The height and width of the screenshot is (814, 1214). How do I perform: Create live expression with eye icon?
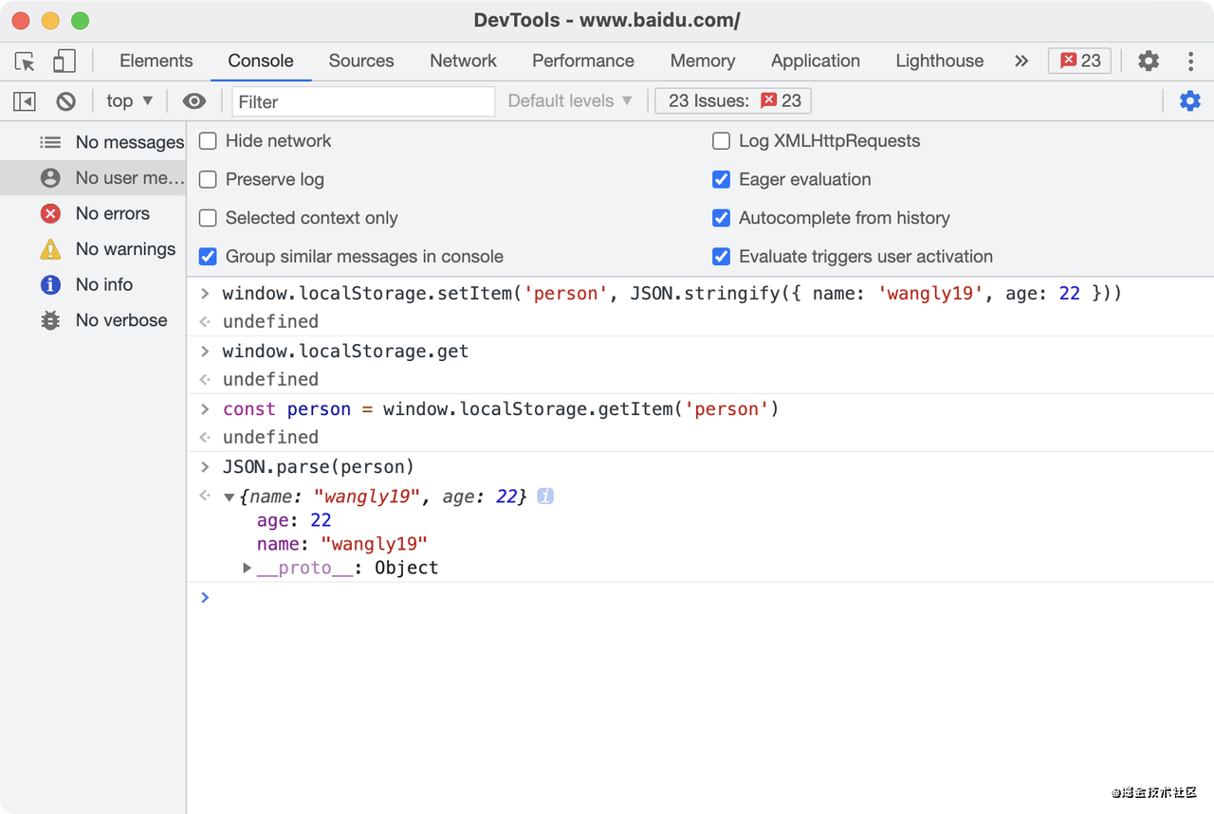193,101
